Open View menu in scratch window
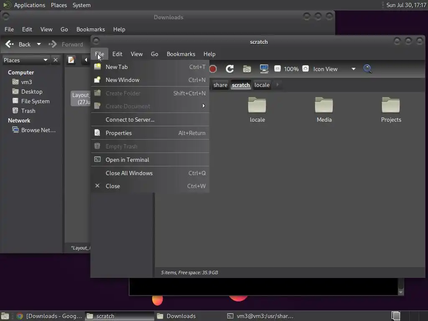The width and height of the screenshot is (428, 321). [x=137, y=54]
